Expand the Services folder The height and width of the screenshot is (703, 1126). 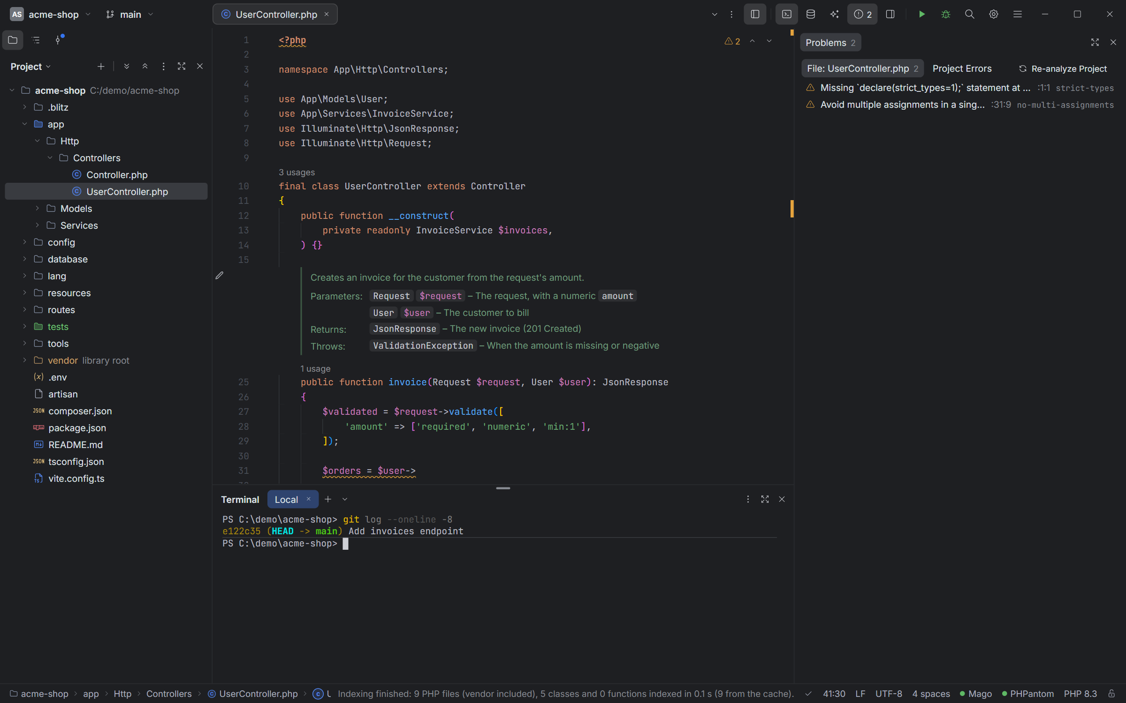(x=37, y=225)
